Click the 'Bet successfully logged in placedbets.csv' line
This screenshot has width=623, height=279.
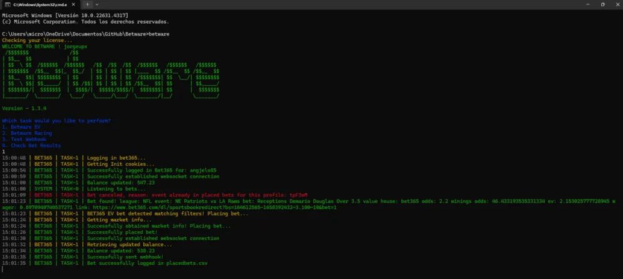tap(147, 263)
